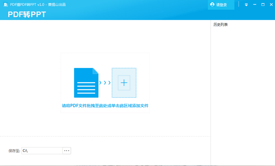Screen dimensions: 275x166
Task: Maximize the PDF转PPT window
Action: (x=263, y=4)
